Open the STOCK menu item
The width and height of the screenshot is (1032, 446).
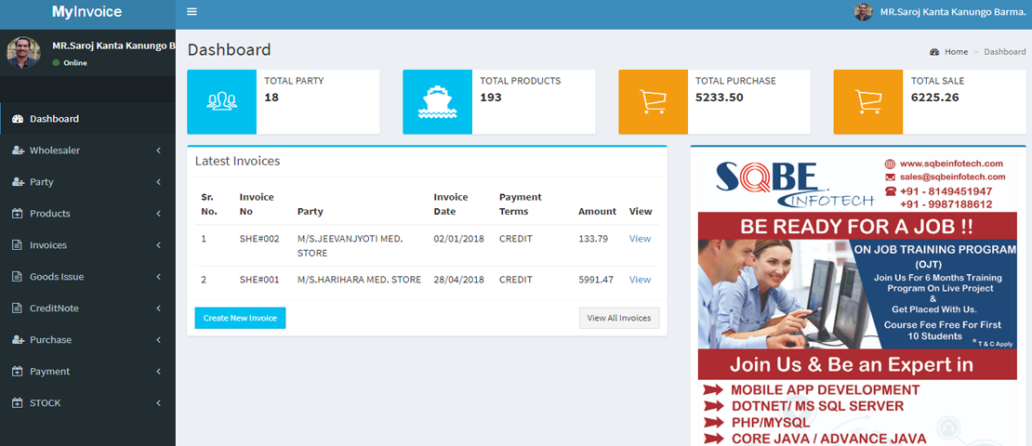87,403
